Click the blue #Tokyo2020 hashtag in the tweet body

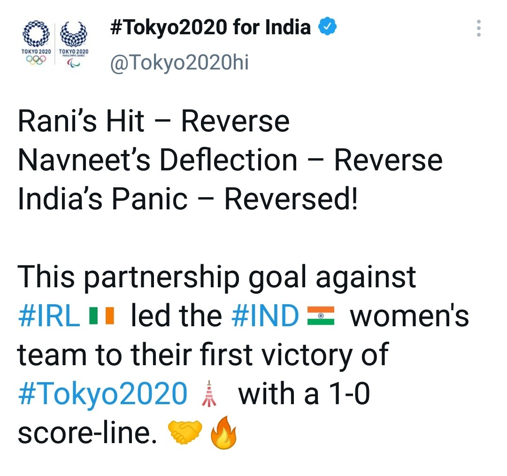tap(102, 393)
